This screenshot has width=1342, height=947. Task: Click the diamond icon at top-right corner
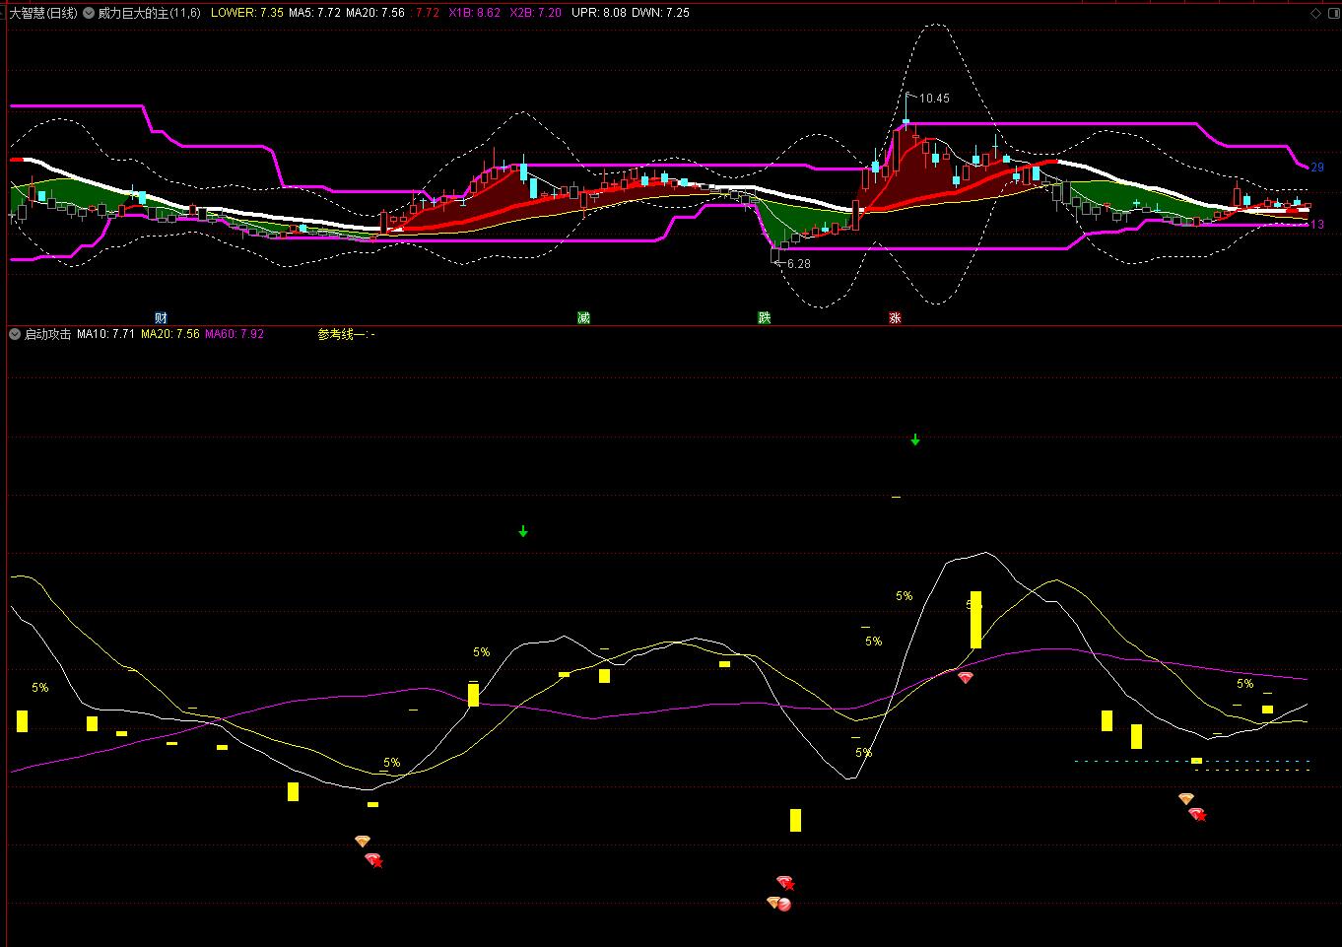point(1316,13)
